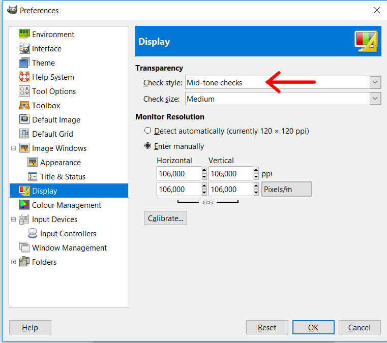Screen dimensions: 387x343
Task: Click the Title & Status icon
Action: point(33,176)
